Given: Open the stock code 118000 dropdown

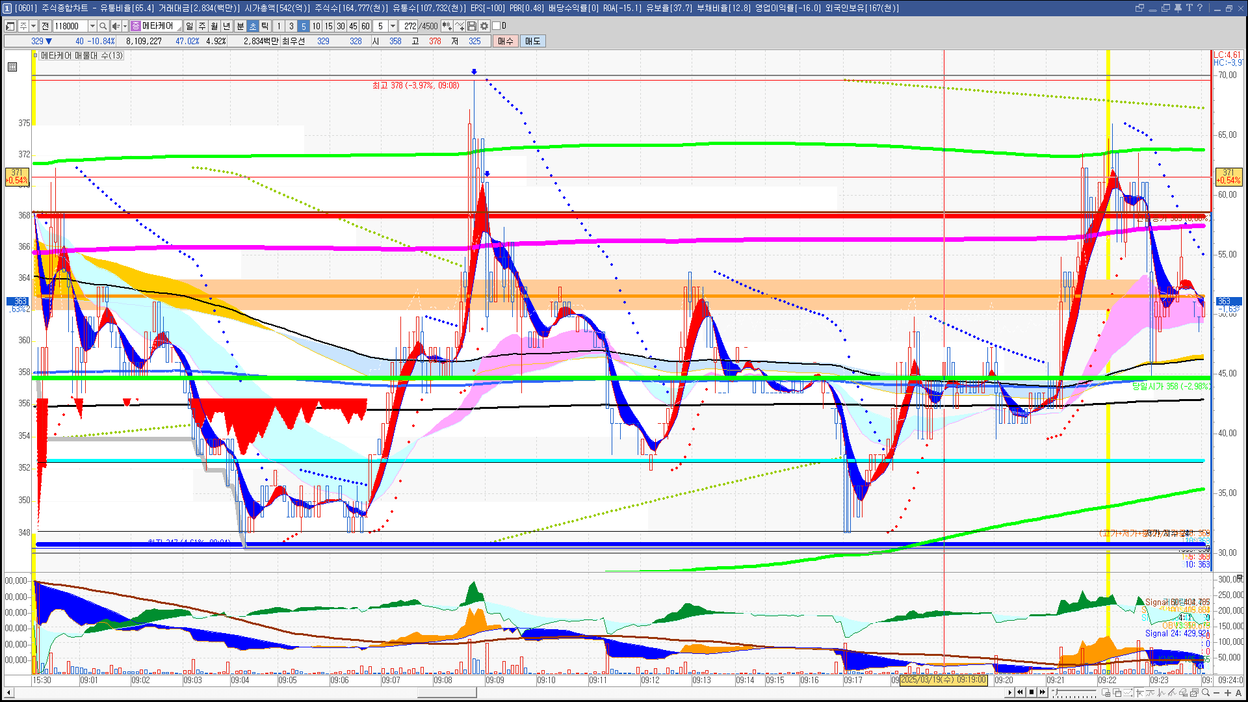Looking at the screenshot, I should point(92,26).
